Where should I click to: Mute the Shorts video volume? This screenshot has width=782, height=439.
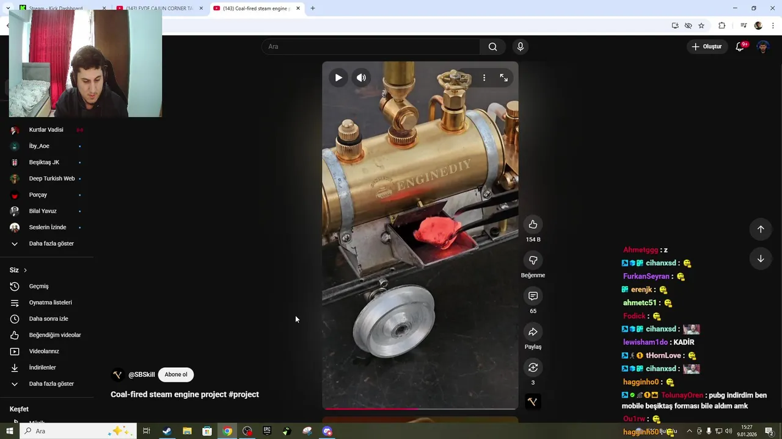coord(362,77)
